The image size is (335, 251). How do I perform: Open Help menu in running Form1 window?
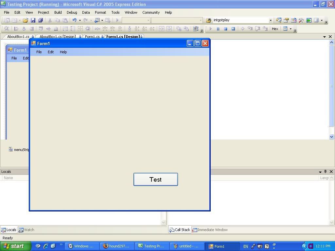point(63,52)
